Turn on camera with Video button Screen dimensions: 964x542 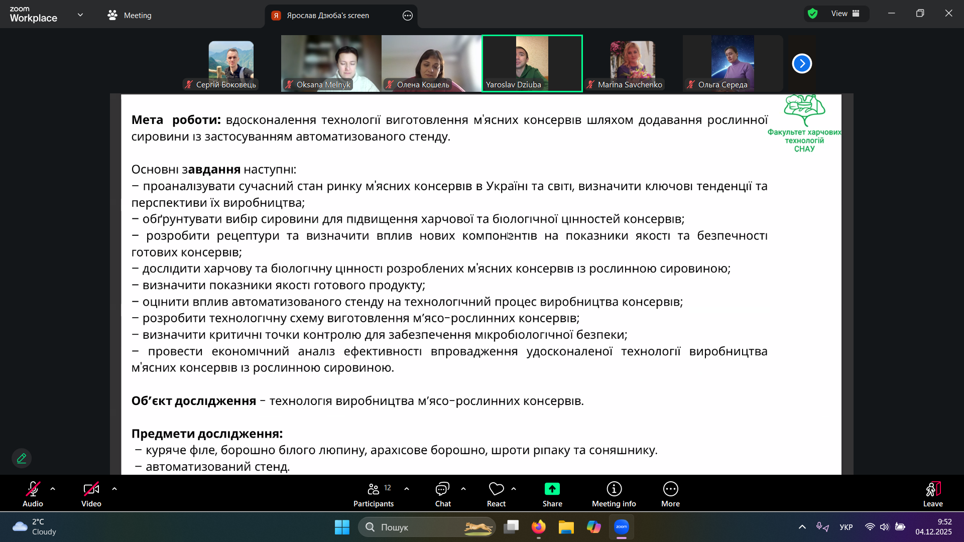pos(91,494)
